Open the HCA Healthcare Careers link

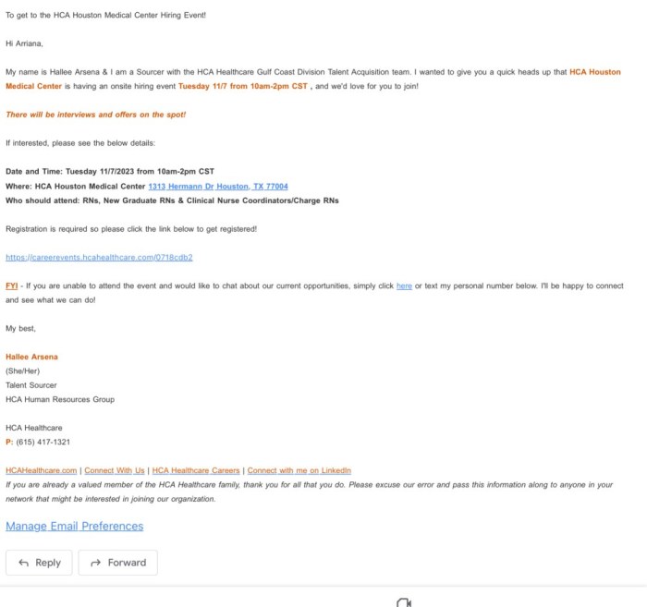(x=195, y=470)
